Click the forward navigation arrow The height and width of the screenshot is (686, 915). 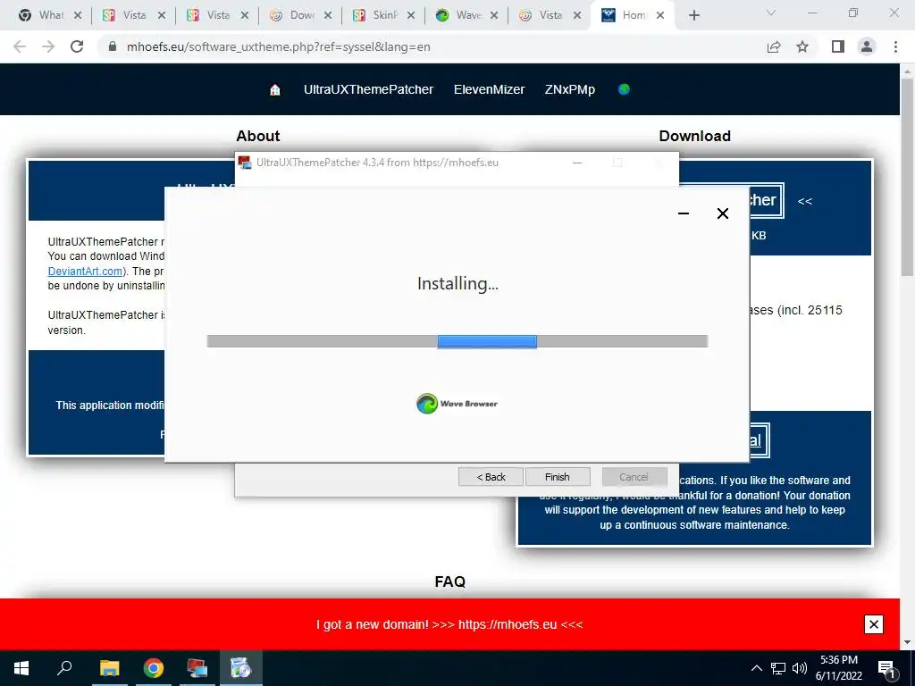tap(48, 46)
